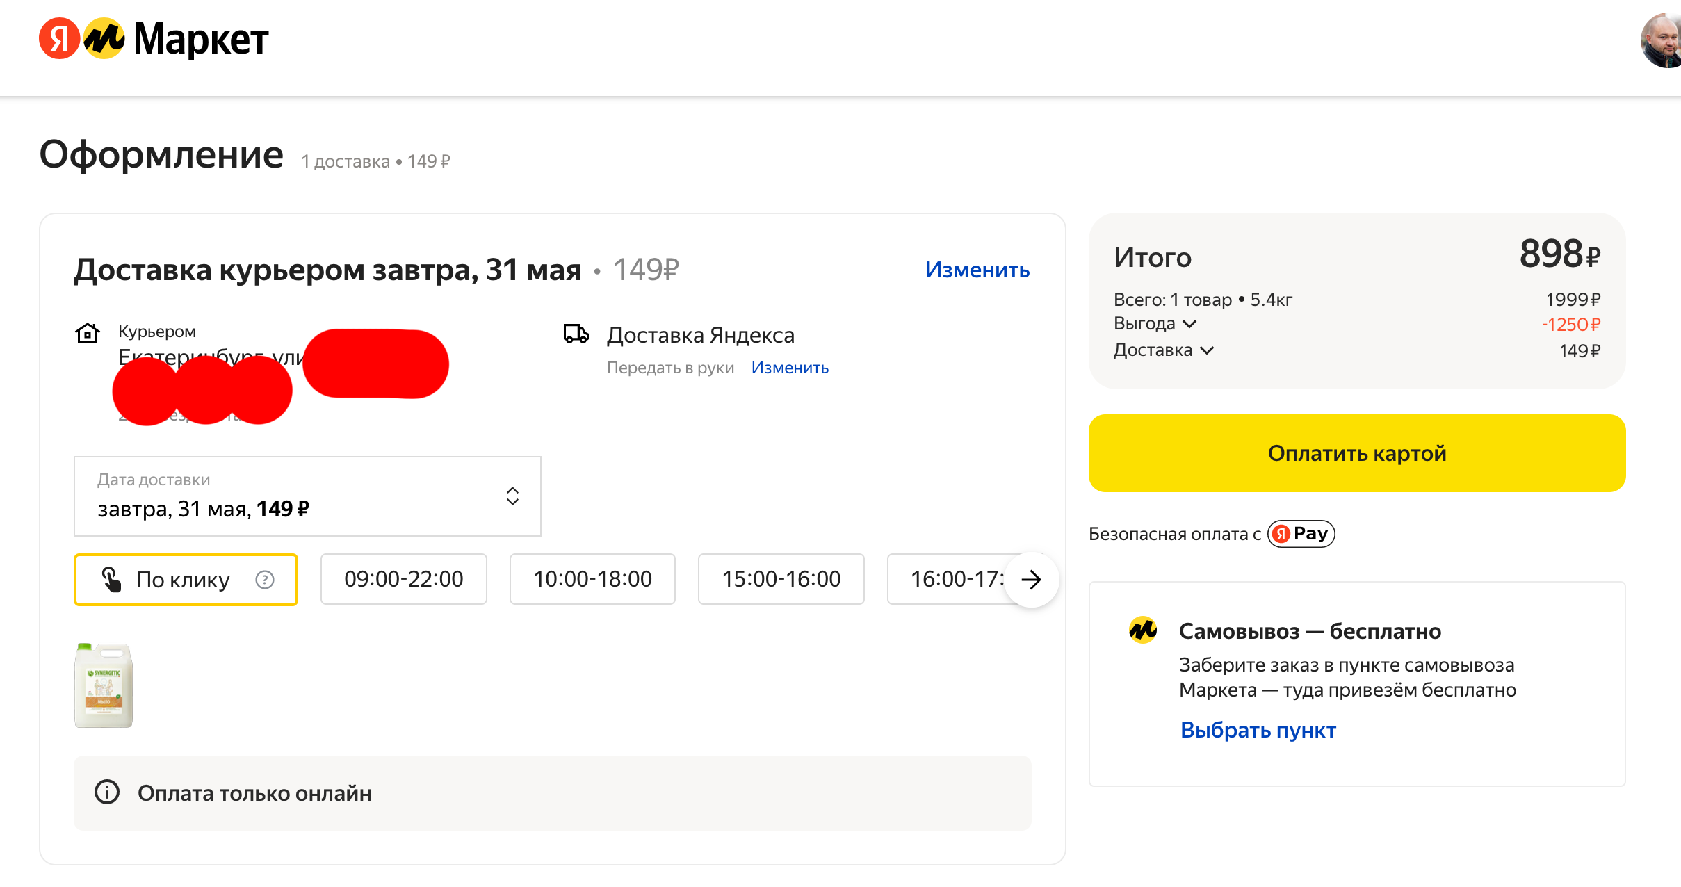
Task: Click Изменить next to Передать в руки
Action: (790, 368)
